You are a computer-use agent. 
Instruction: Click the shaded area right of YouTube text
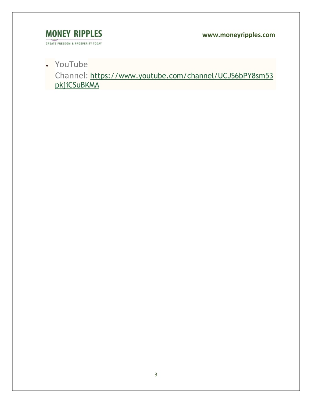182,64
